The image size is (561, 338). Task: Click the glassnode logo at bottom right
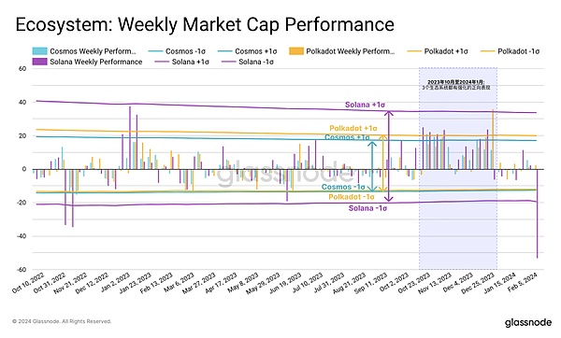pyautogui.click(x=528, y=322)
